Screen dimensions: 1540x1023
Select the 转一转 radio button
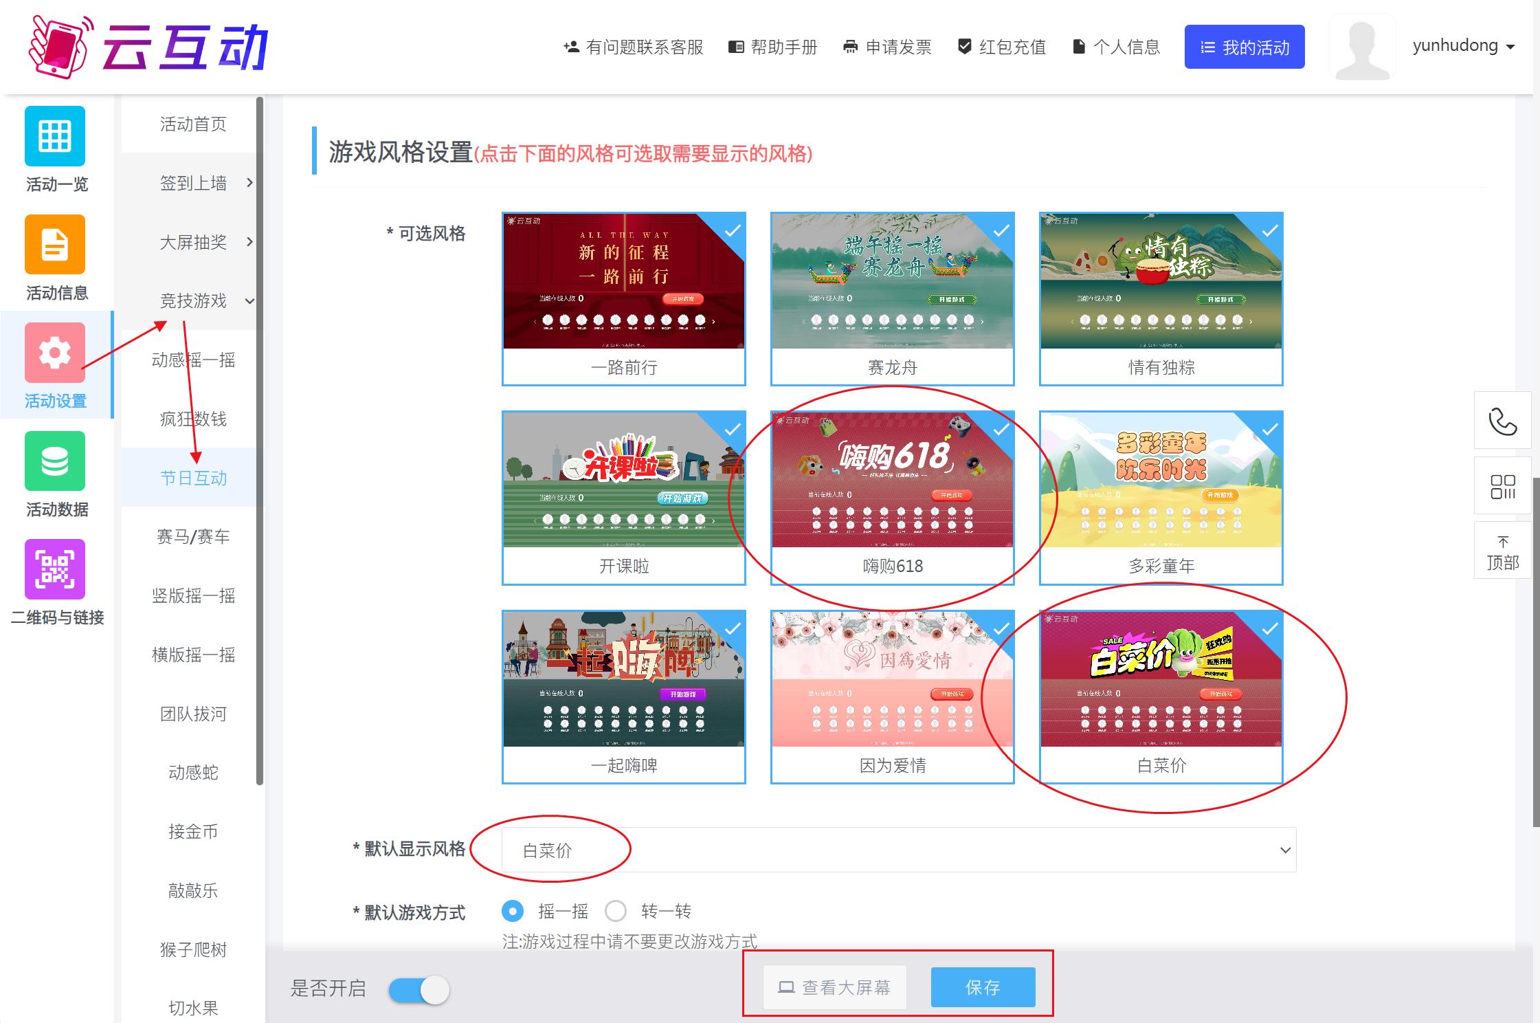point(616,912)
